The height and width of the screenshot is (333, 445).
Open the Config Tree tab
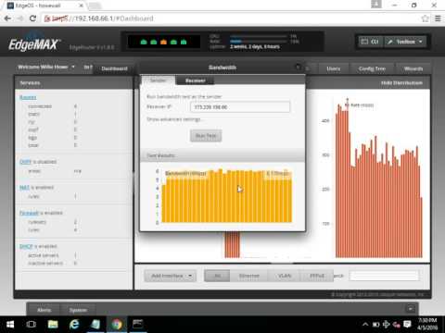pyautogui.click(x=372, y=68)
